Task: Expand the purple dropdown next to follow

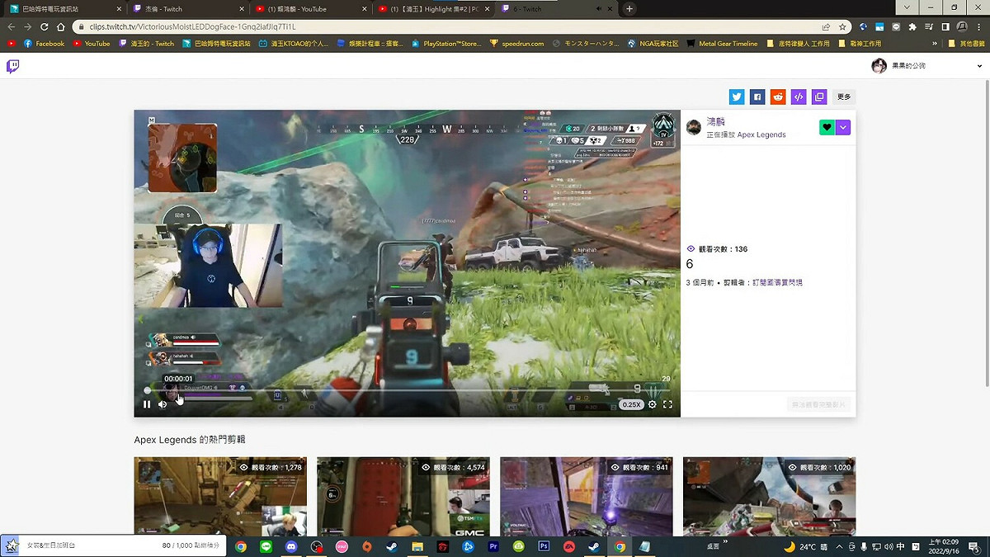Action: [x=842, y=127]
